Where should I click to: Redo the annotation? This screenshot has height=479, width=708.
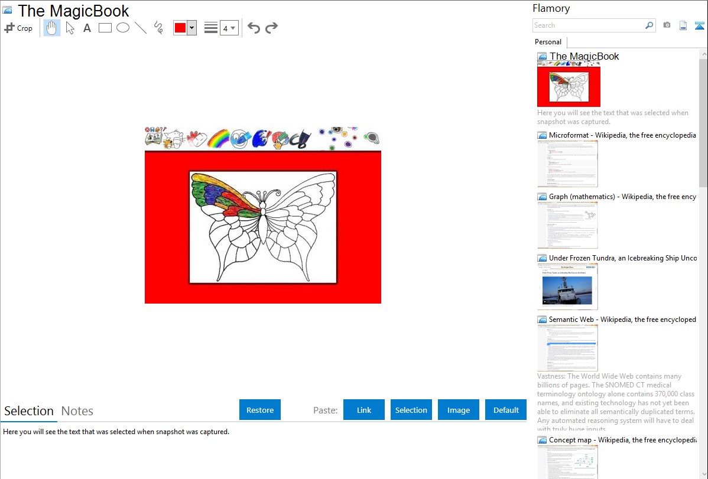(271, 28)
